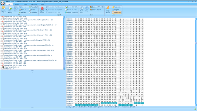197x111 pixels.
Task: Click Debug P-code
Action: pos(96,10)
